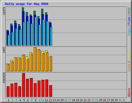The height and width of the screenshot is (103, 132).
Task: Click day 17 on the x-axis
Action: (70, 100)
